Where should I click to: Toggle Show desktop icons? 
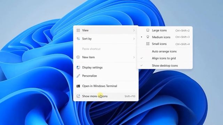point(165,66)
